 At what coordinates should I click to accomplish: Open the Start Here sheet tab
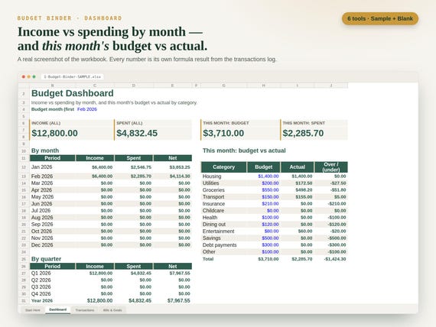pos(33,310)
